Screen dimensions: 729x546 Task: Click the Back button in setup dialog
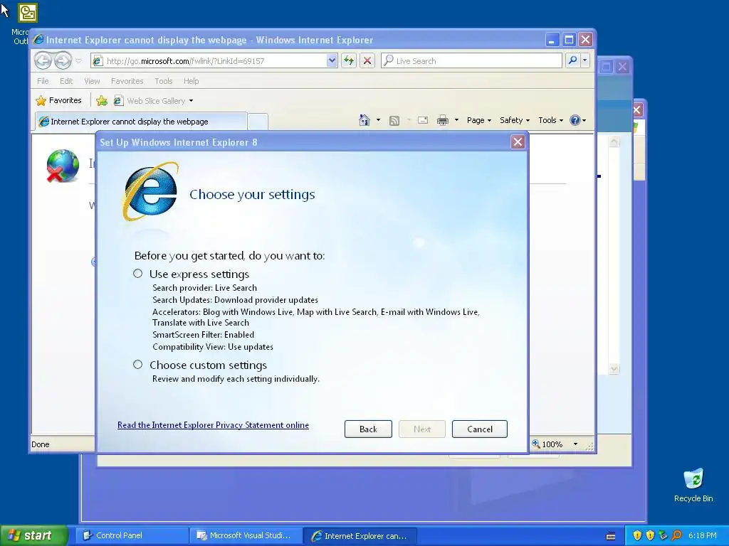click(368, 429)
